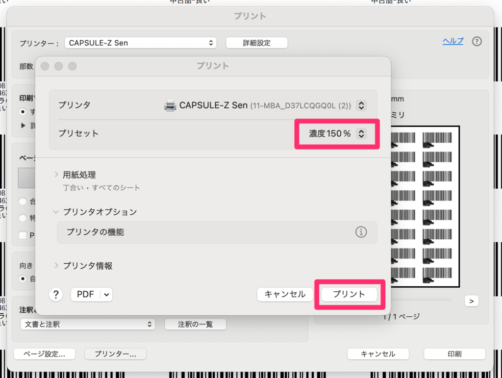Click the red close window dot
Screen dimensions: 502x378
[45, 66]
